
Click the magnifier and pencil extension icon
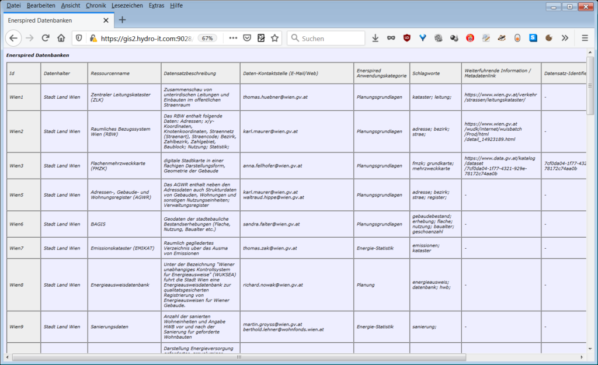click(x=486, y=38)
